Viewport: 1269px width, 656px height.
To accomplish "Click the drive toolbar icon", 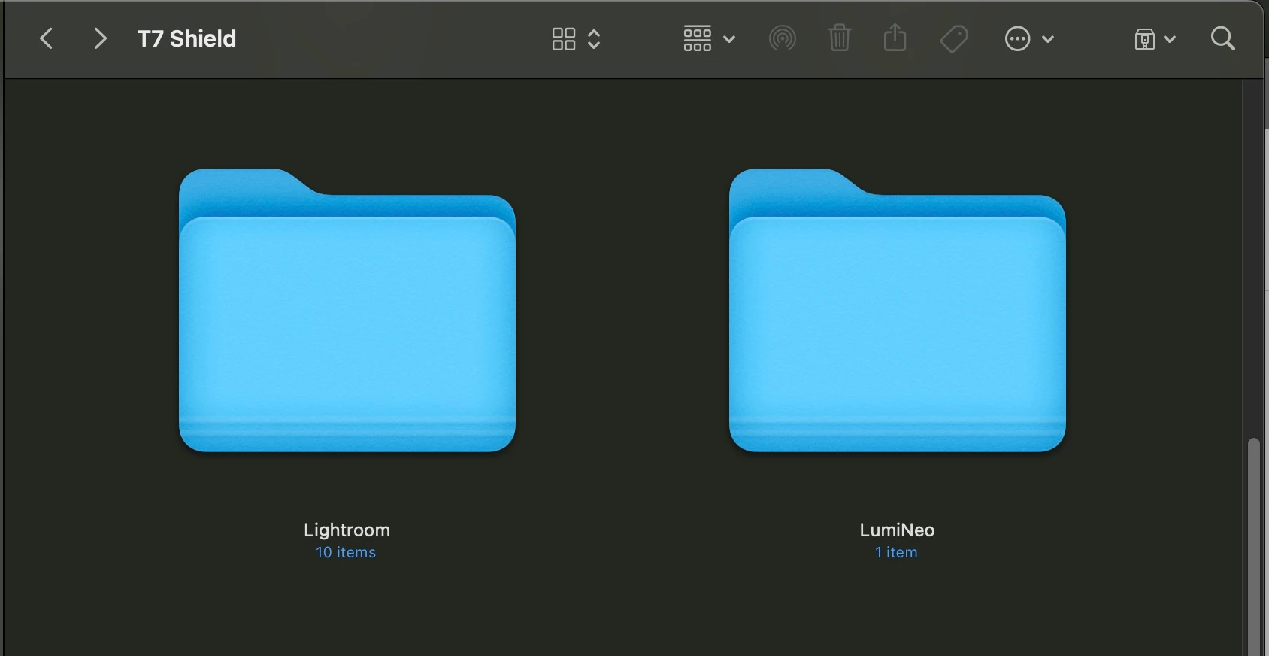I will pyautogui.click(x=1144, y=39).
